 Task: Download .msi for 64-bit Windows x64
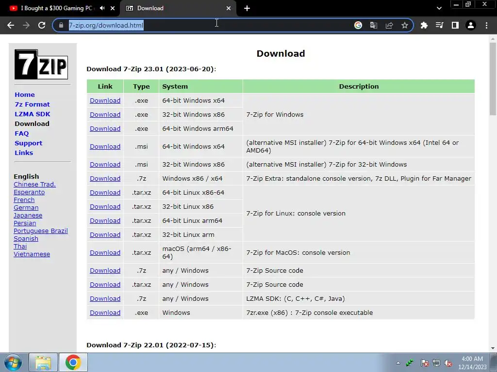pos(105,146)
